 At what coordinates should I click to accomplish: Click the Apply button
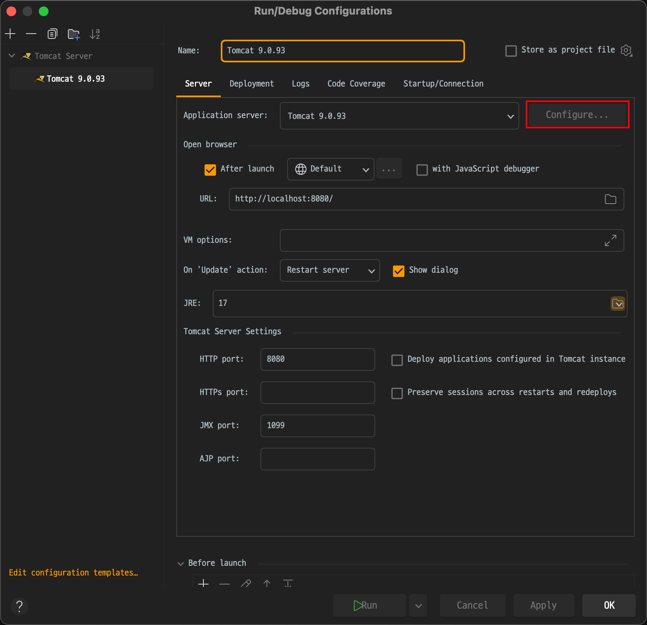tap(543, 606)
